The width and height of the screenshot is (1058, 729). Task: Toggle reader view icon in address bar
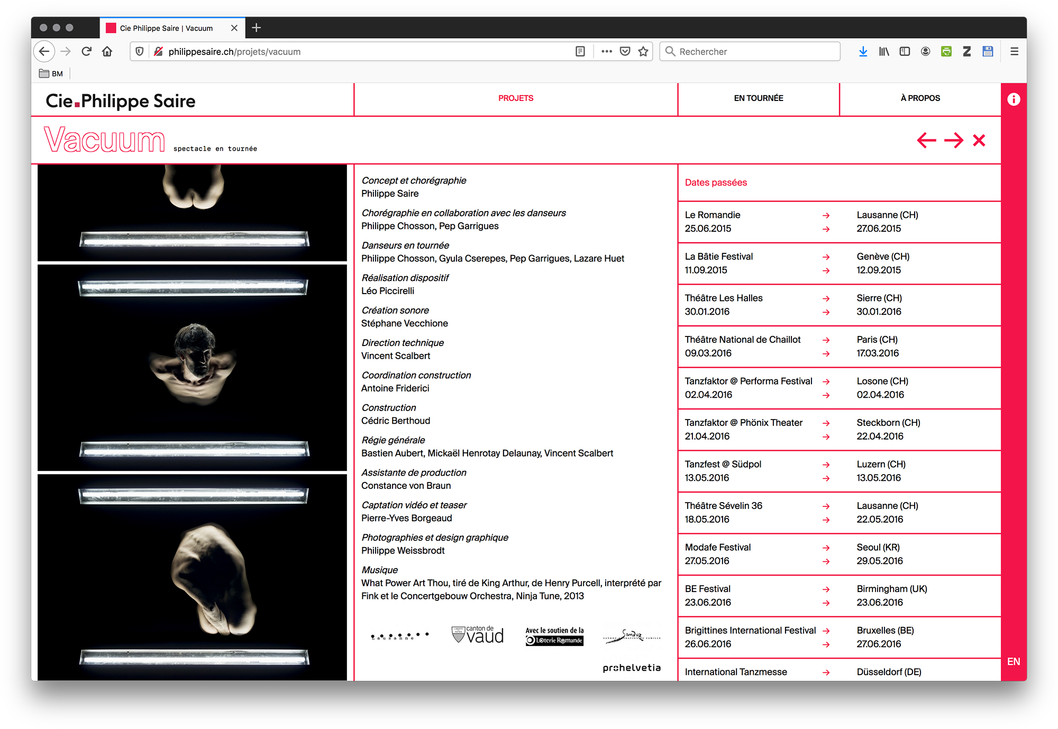(580, 51)
